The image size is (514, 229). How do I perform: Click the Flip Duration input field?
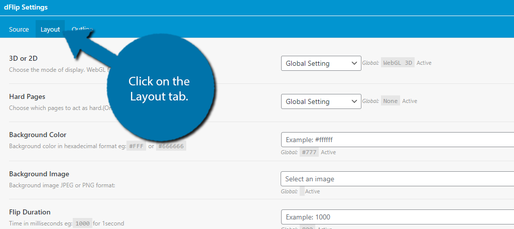coord(398,217)
